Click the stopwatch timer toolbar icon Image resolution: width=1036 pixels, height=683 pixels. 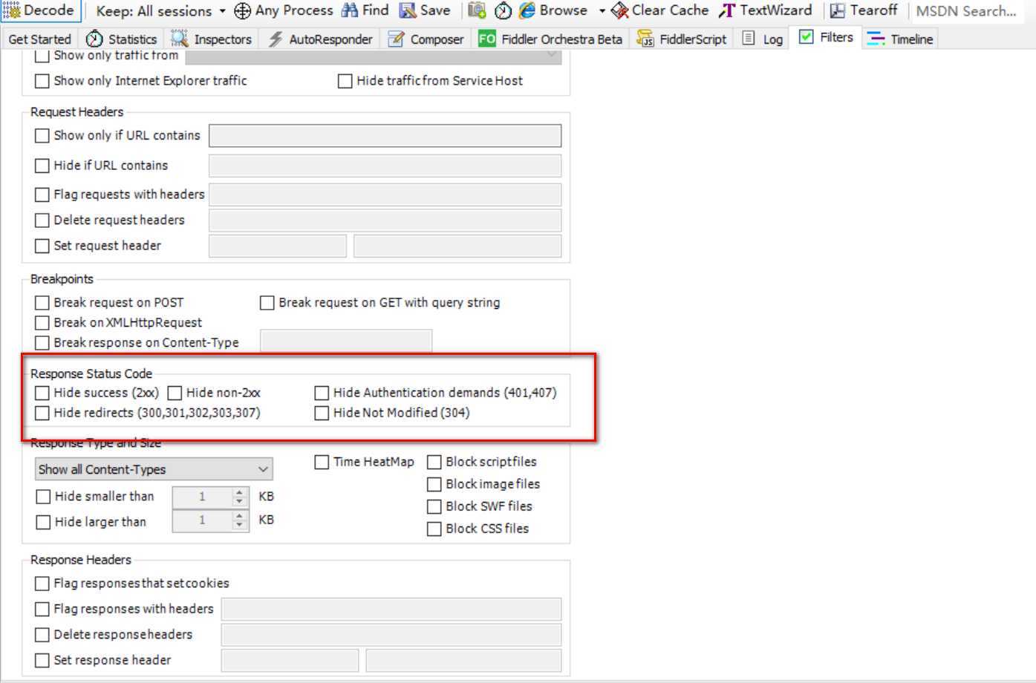click(503, 10)
